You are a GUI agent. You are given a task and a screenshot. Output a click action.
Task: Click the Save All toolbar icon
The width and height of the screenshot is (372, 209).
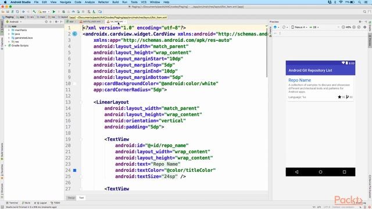(8, 12)
